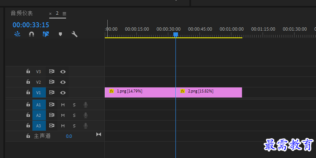Hide track V1 output eye
The image size is (316, 158).
[x=63, y=92]
